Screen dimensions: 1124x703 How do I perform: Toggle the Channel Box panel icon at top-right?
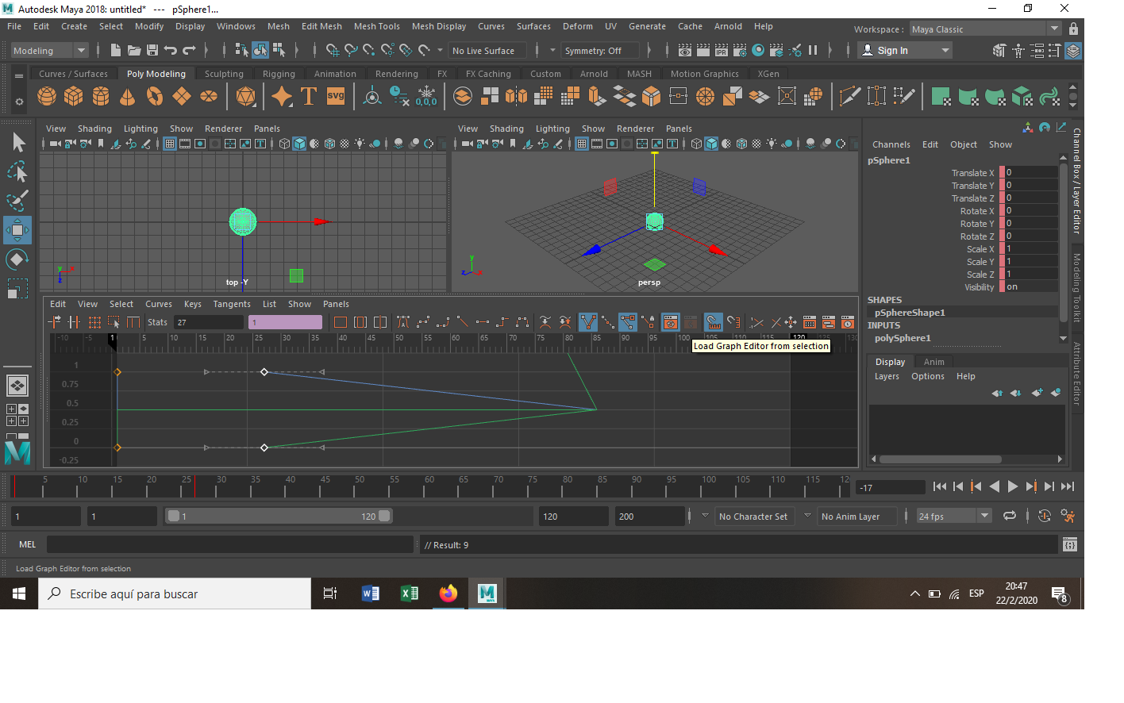1073,51
